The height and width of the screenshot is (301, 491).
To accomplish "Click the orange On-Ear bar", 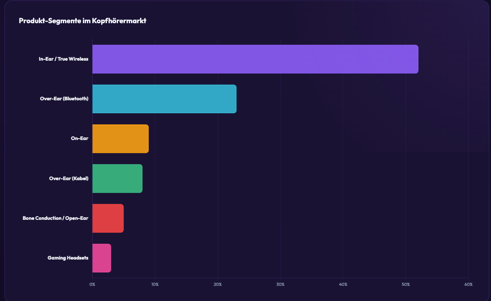I will tap(120, 139).
